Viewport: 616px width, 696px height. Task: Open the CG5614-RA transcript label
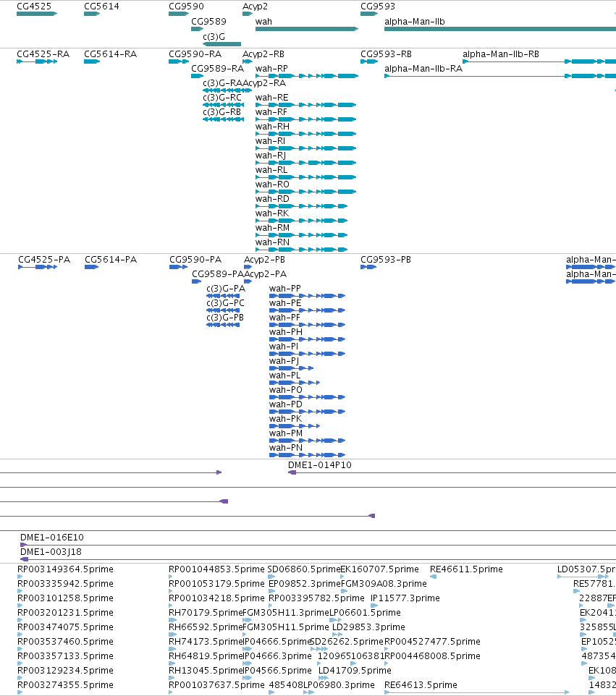[111, 54]
